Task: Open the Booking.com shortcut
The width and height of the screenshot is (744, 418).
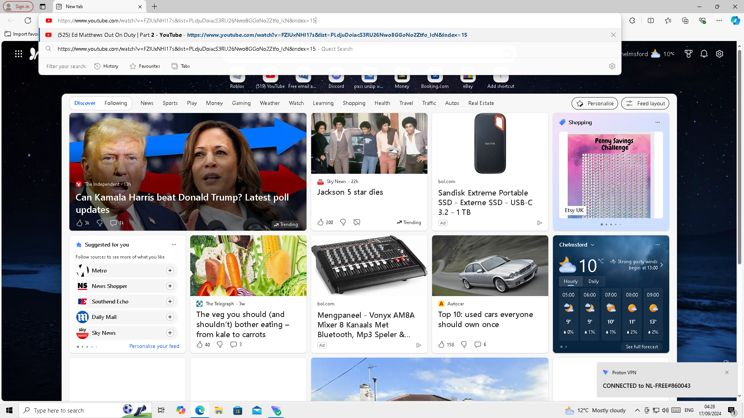Action: click(435, 79)
